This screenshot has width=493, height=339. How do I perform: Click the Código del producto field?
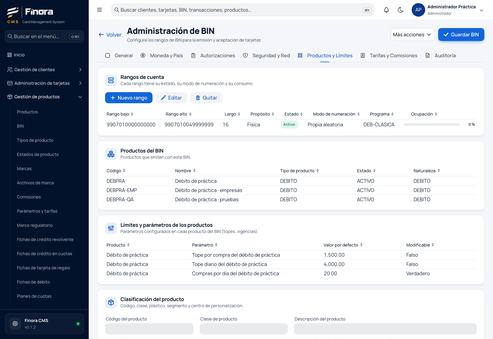(149, 329)
